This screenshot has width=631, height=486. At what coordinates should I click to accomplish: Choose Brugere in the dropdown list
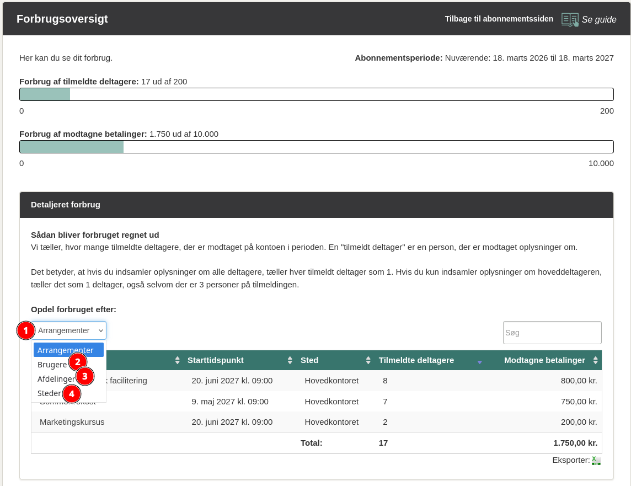52,365
